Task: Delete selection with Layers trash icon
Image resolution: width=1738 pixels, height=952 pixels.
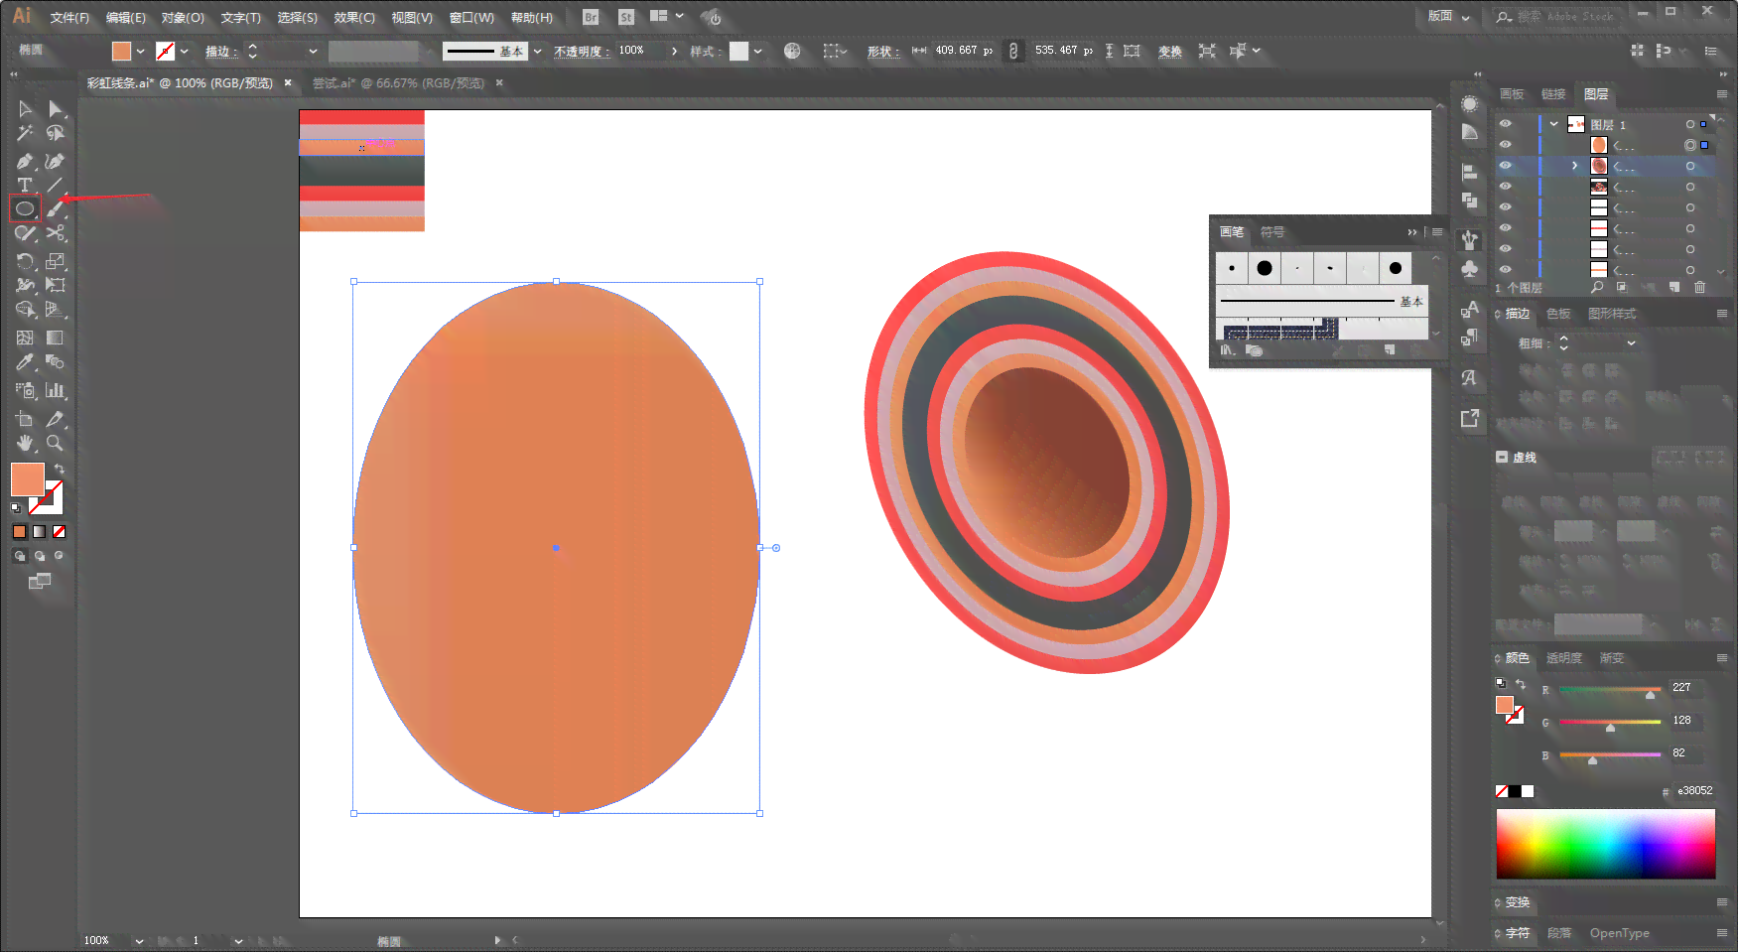Action: [x=1700, y=287]
